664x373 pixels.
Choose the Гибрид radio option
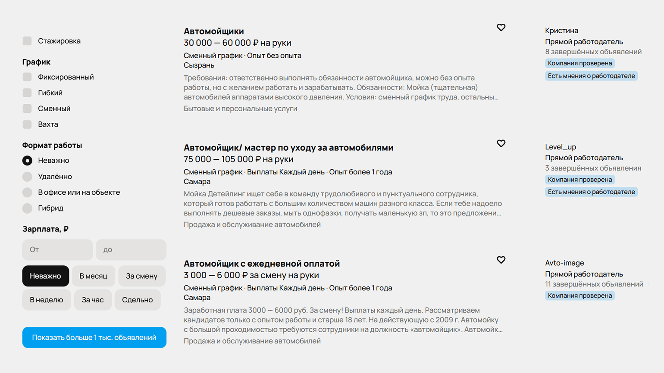[27, 208]
